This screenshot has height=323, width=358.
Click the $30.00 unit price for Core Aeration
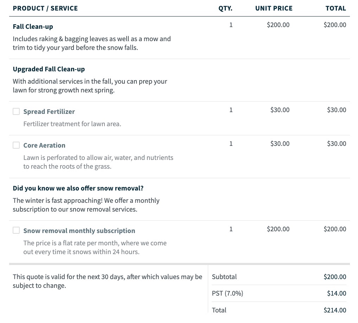click(280, 143)
